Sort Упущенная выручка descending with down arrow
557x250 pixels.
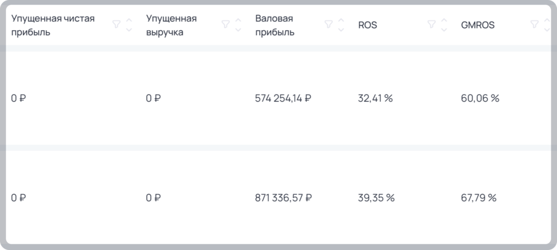pyautogui.click(x=238, y=29)
